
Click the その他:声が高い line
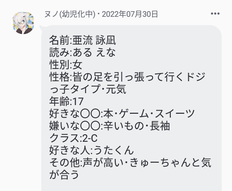[130, 162]
